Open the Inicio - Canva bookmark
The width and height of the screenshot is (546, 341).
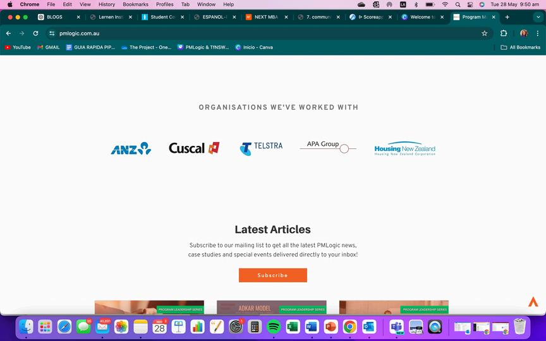point(254,47)
